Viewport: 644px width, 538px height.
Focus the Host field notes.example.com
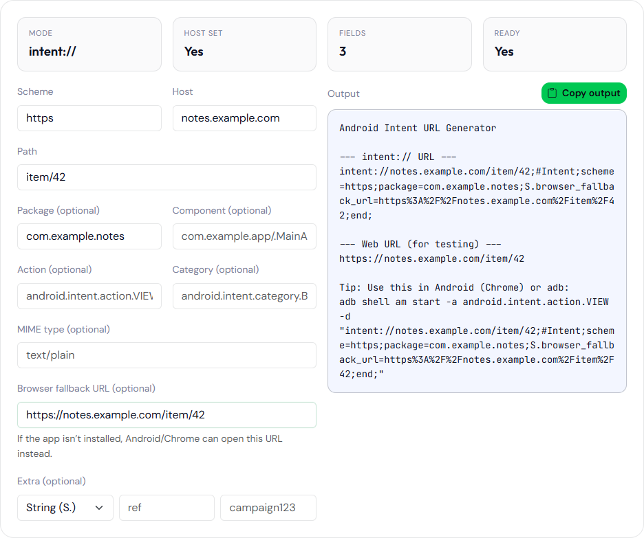[x=244, y=118]
